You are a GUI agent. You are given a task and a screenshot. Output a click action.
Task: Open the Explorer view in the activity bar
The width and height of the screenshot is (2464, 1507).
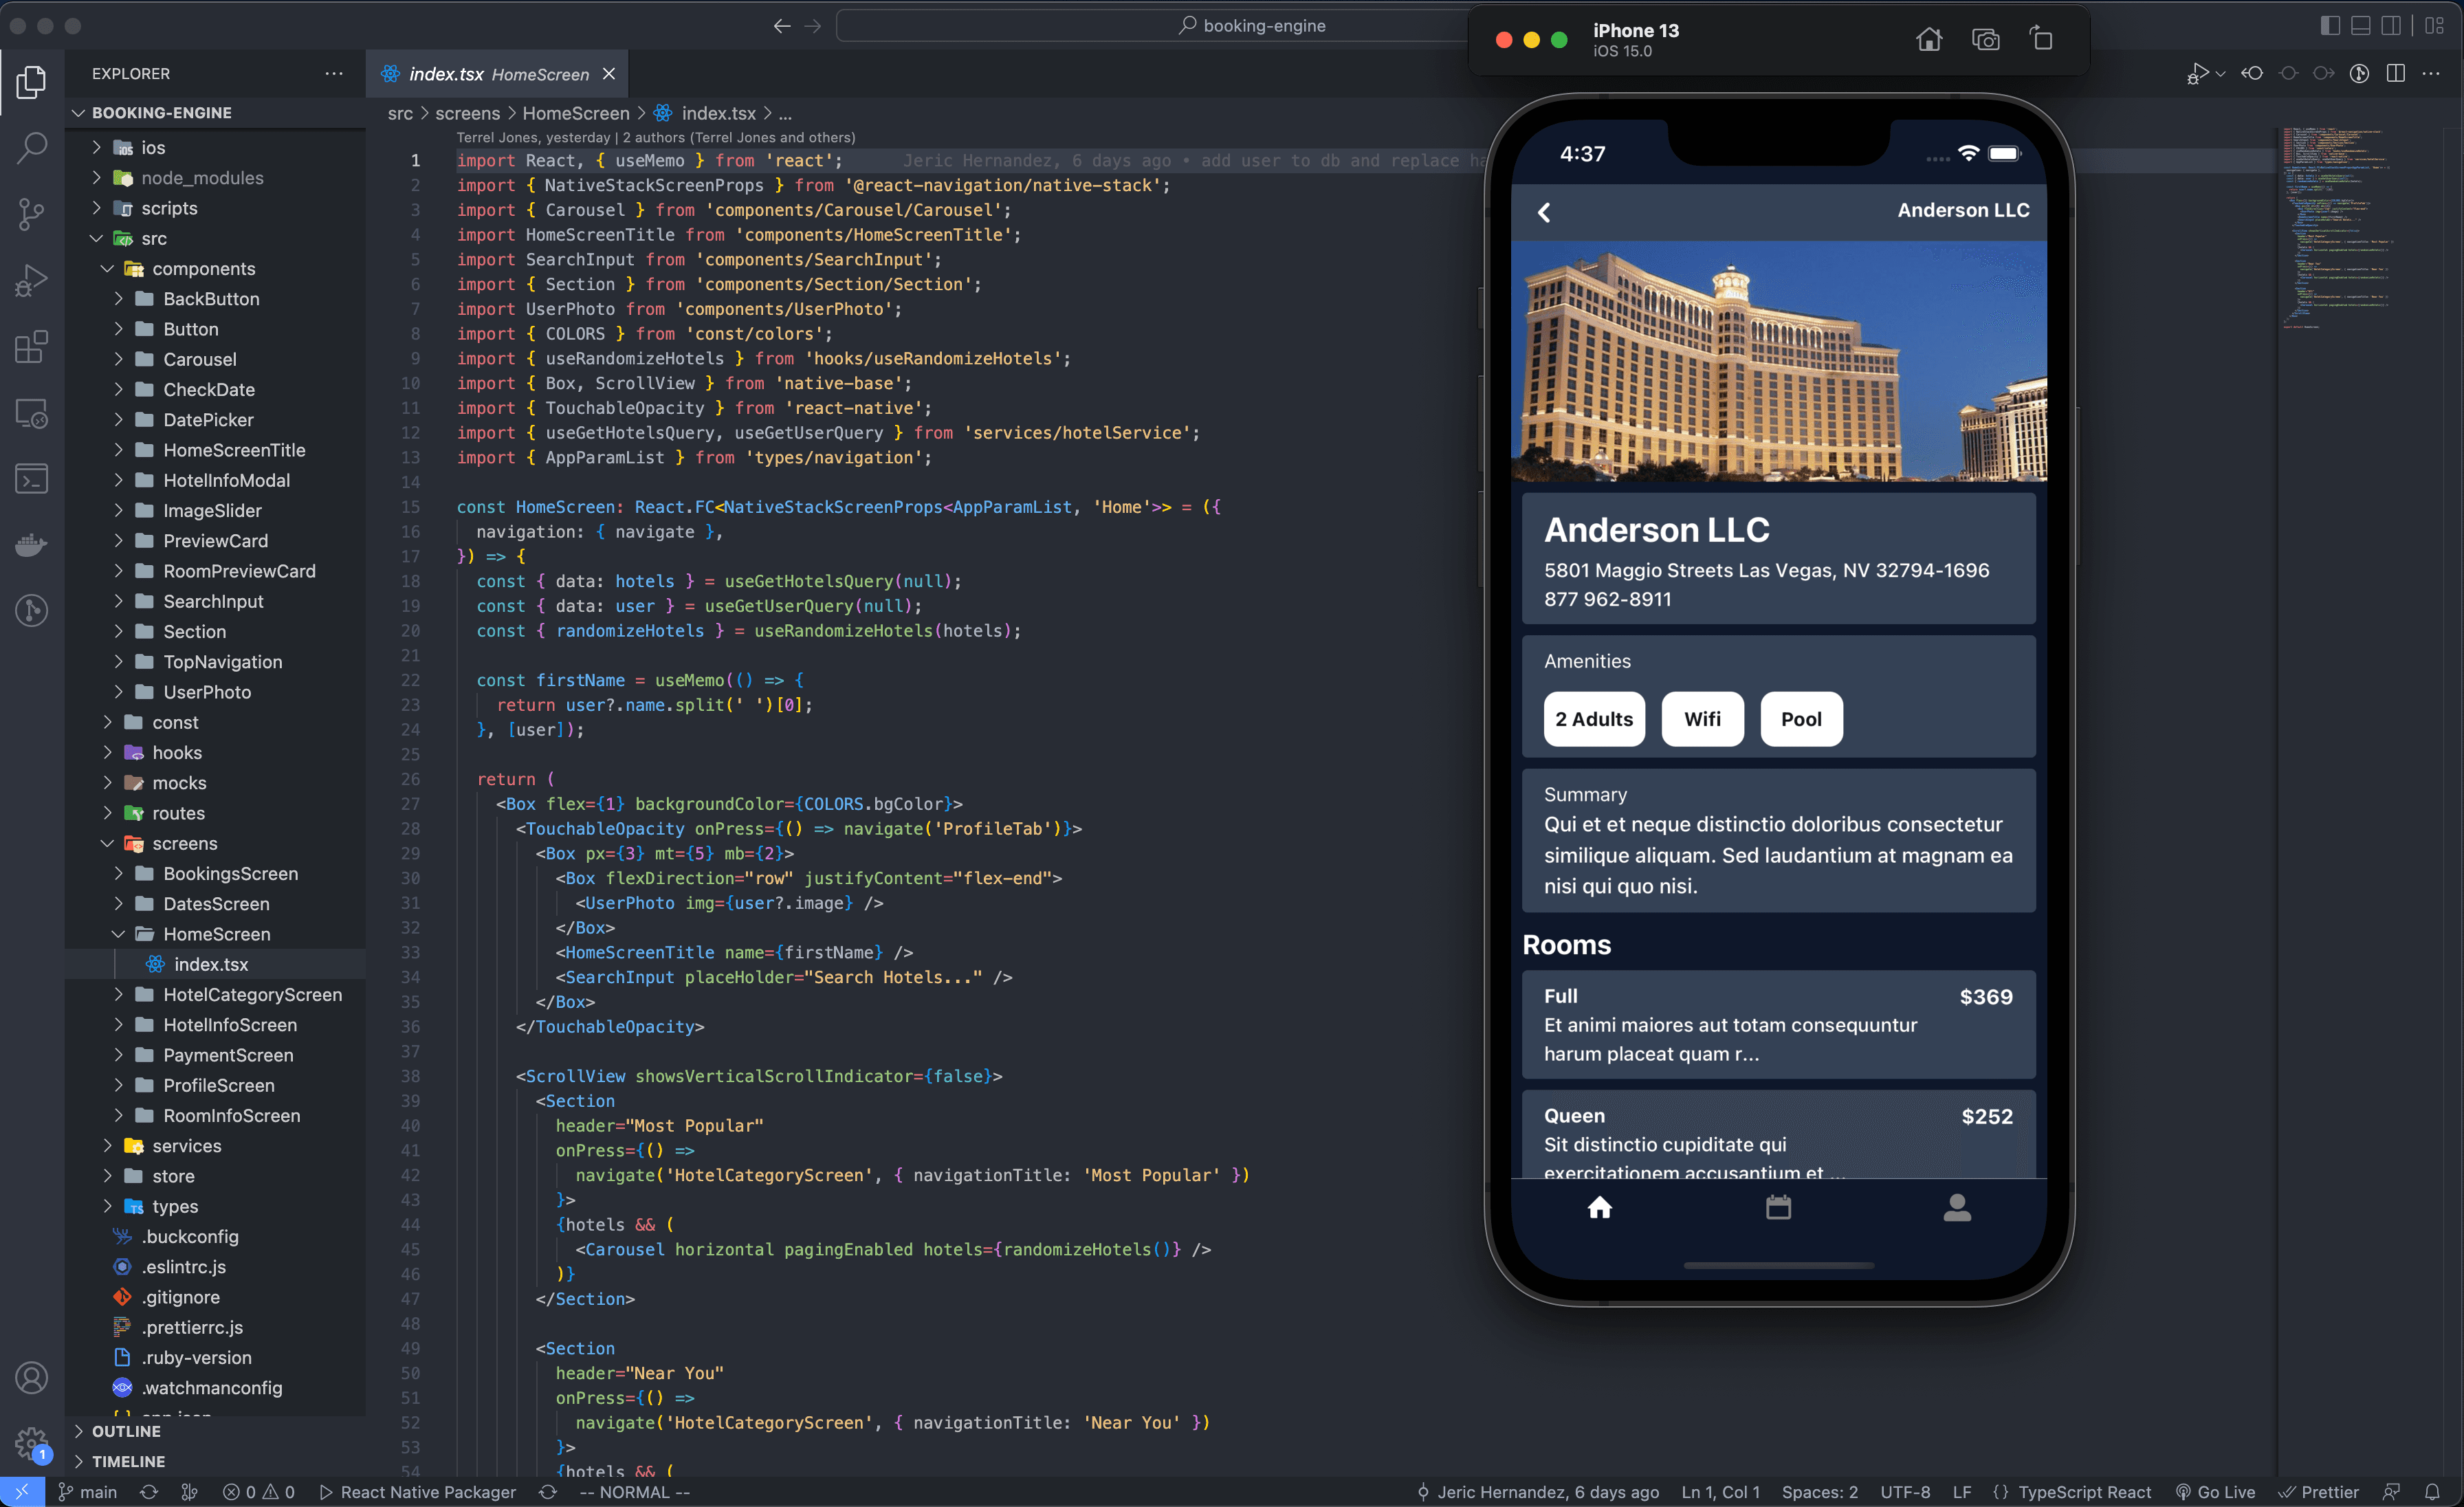[31, 82]
